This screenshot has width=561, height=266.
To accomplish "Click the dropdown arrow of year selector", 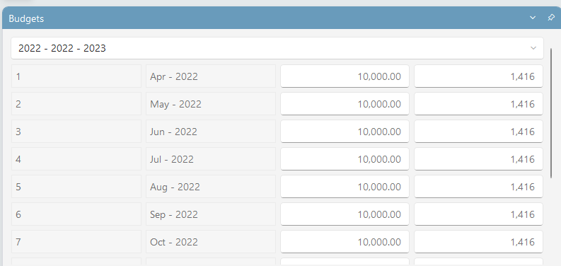I will pos(533,48).
